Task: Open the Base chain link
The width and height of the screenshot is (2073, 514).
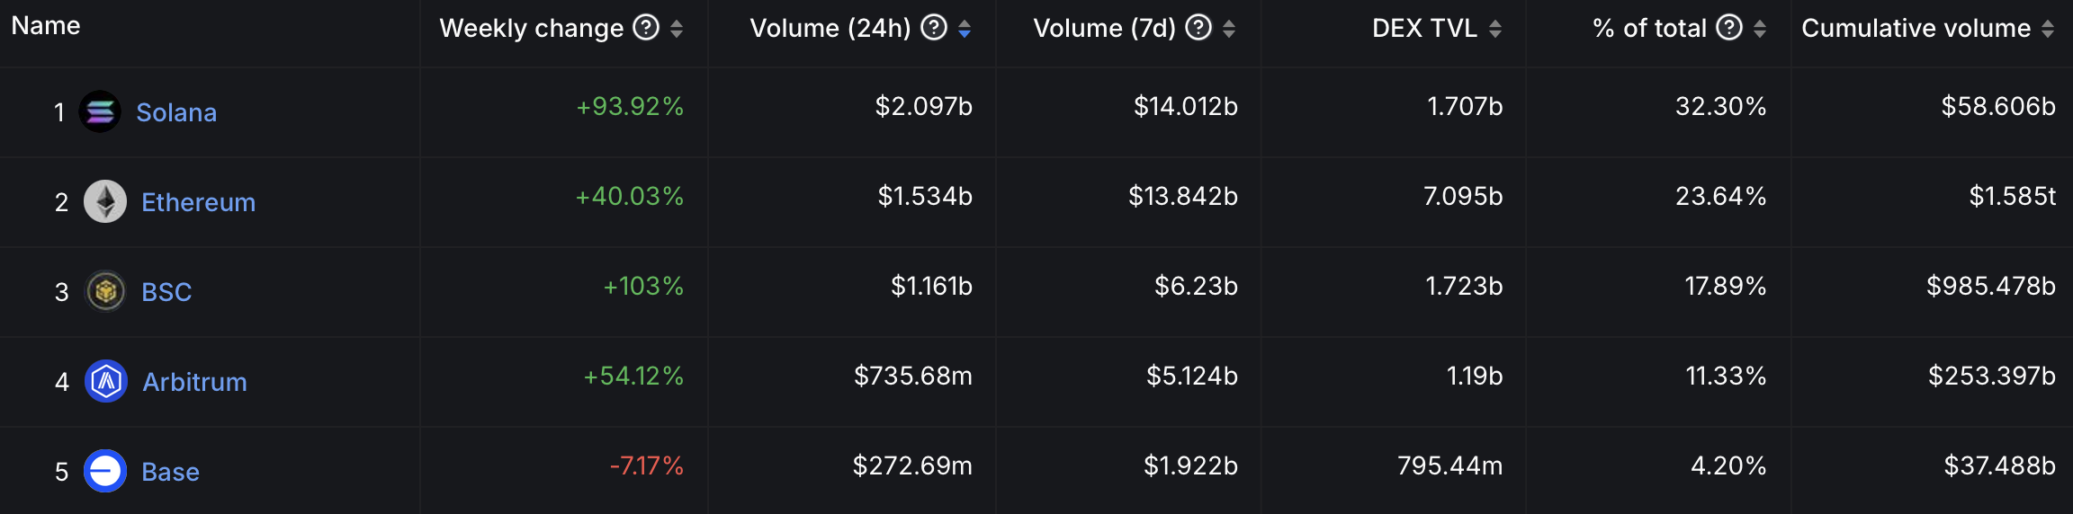Action: pos(170,472)
